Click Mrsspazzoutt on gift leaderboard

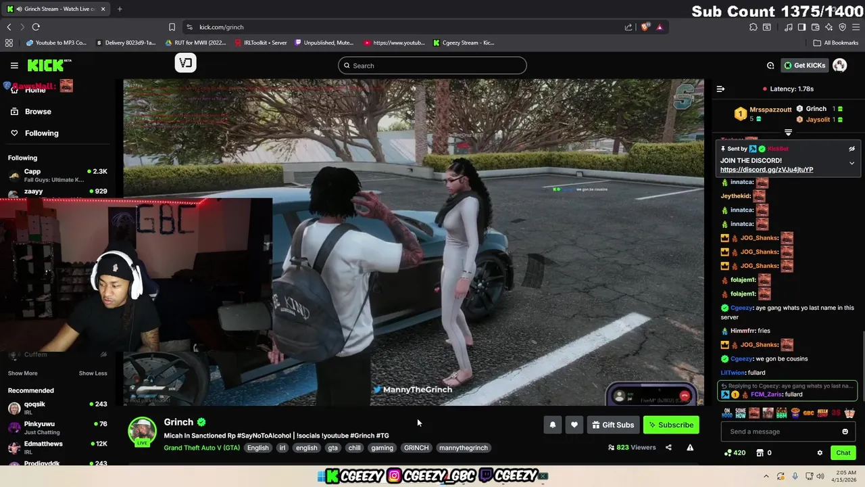tap(770, 110)
